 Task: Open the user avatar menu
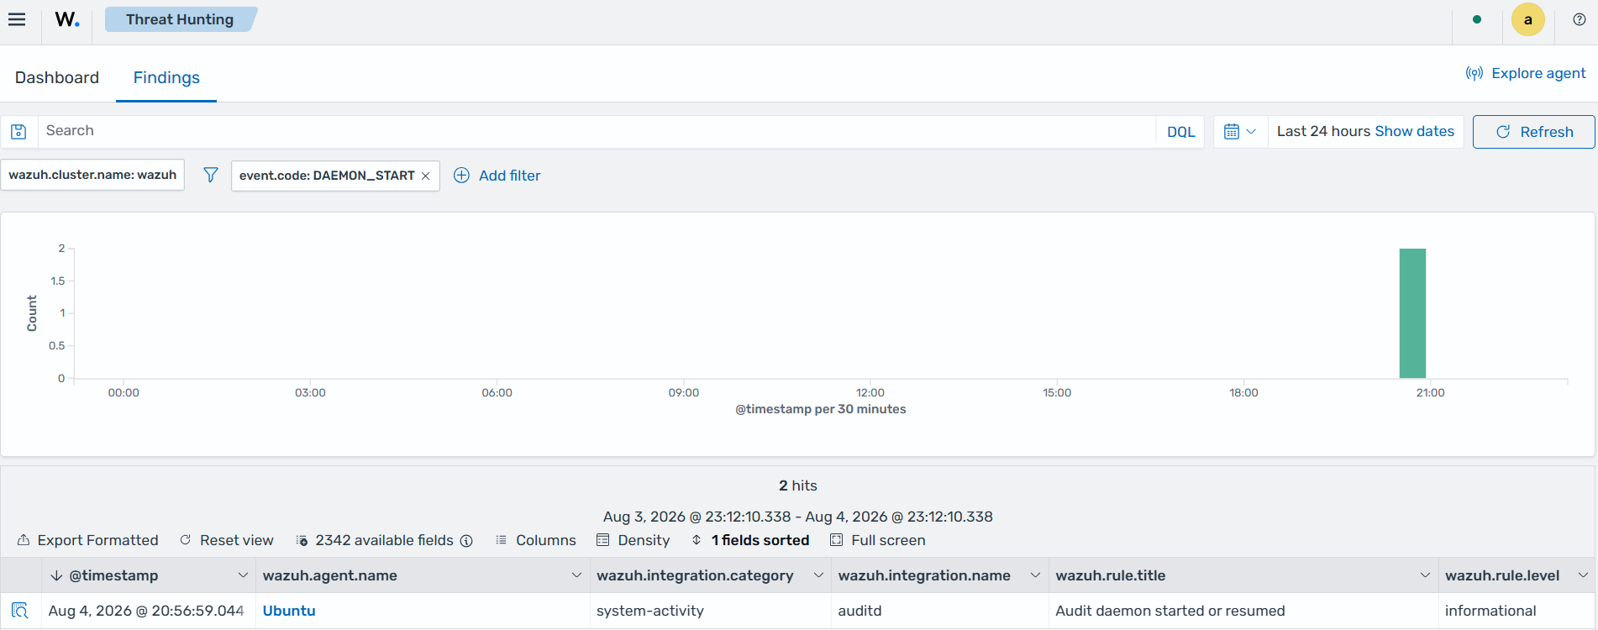coord(1527,19)
